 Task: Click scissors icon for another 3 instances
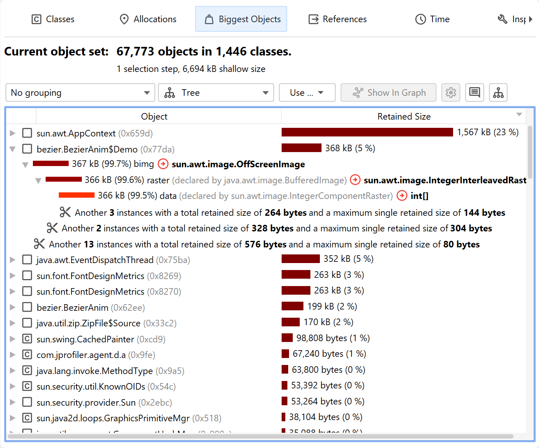click(65, 212)
